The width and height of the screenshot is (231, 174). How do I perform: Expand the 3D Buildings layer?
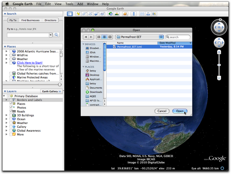coord(6,115)
